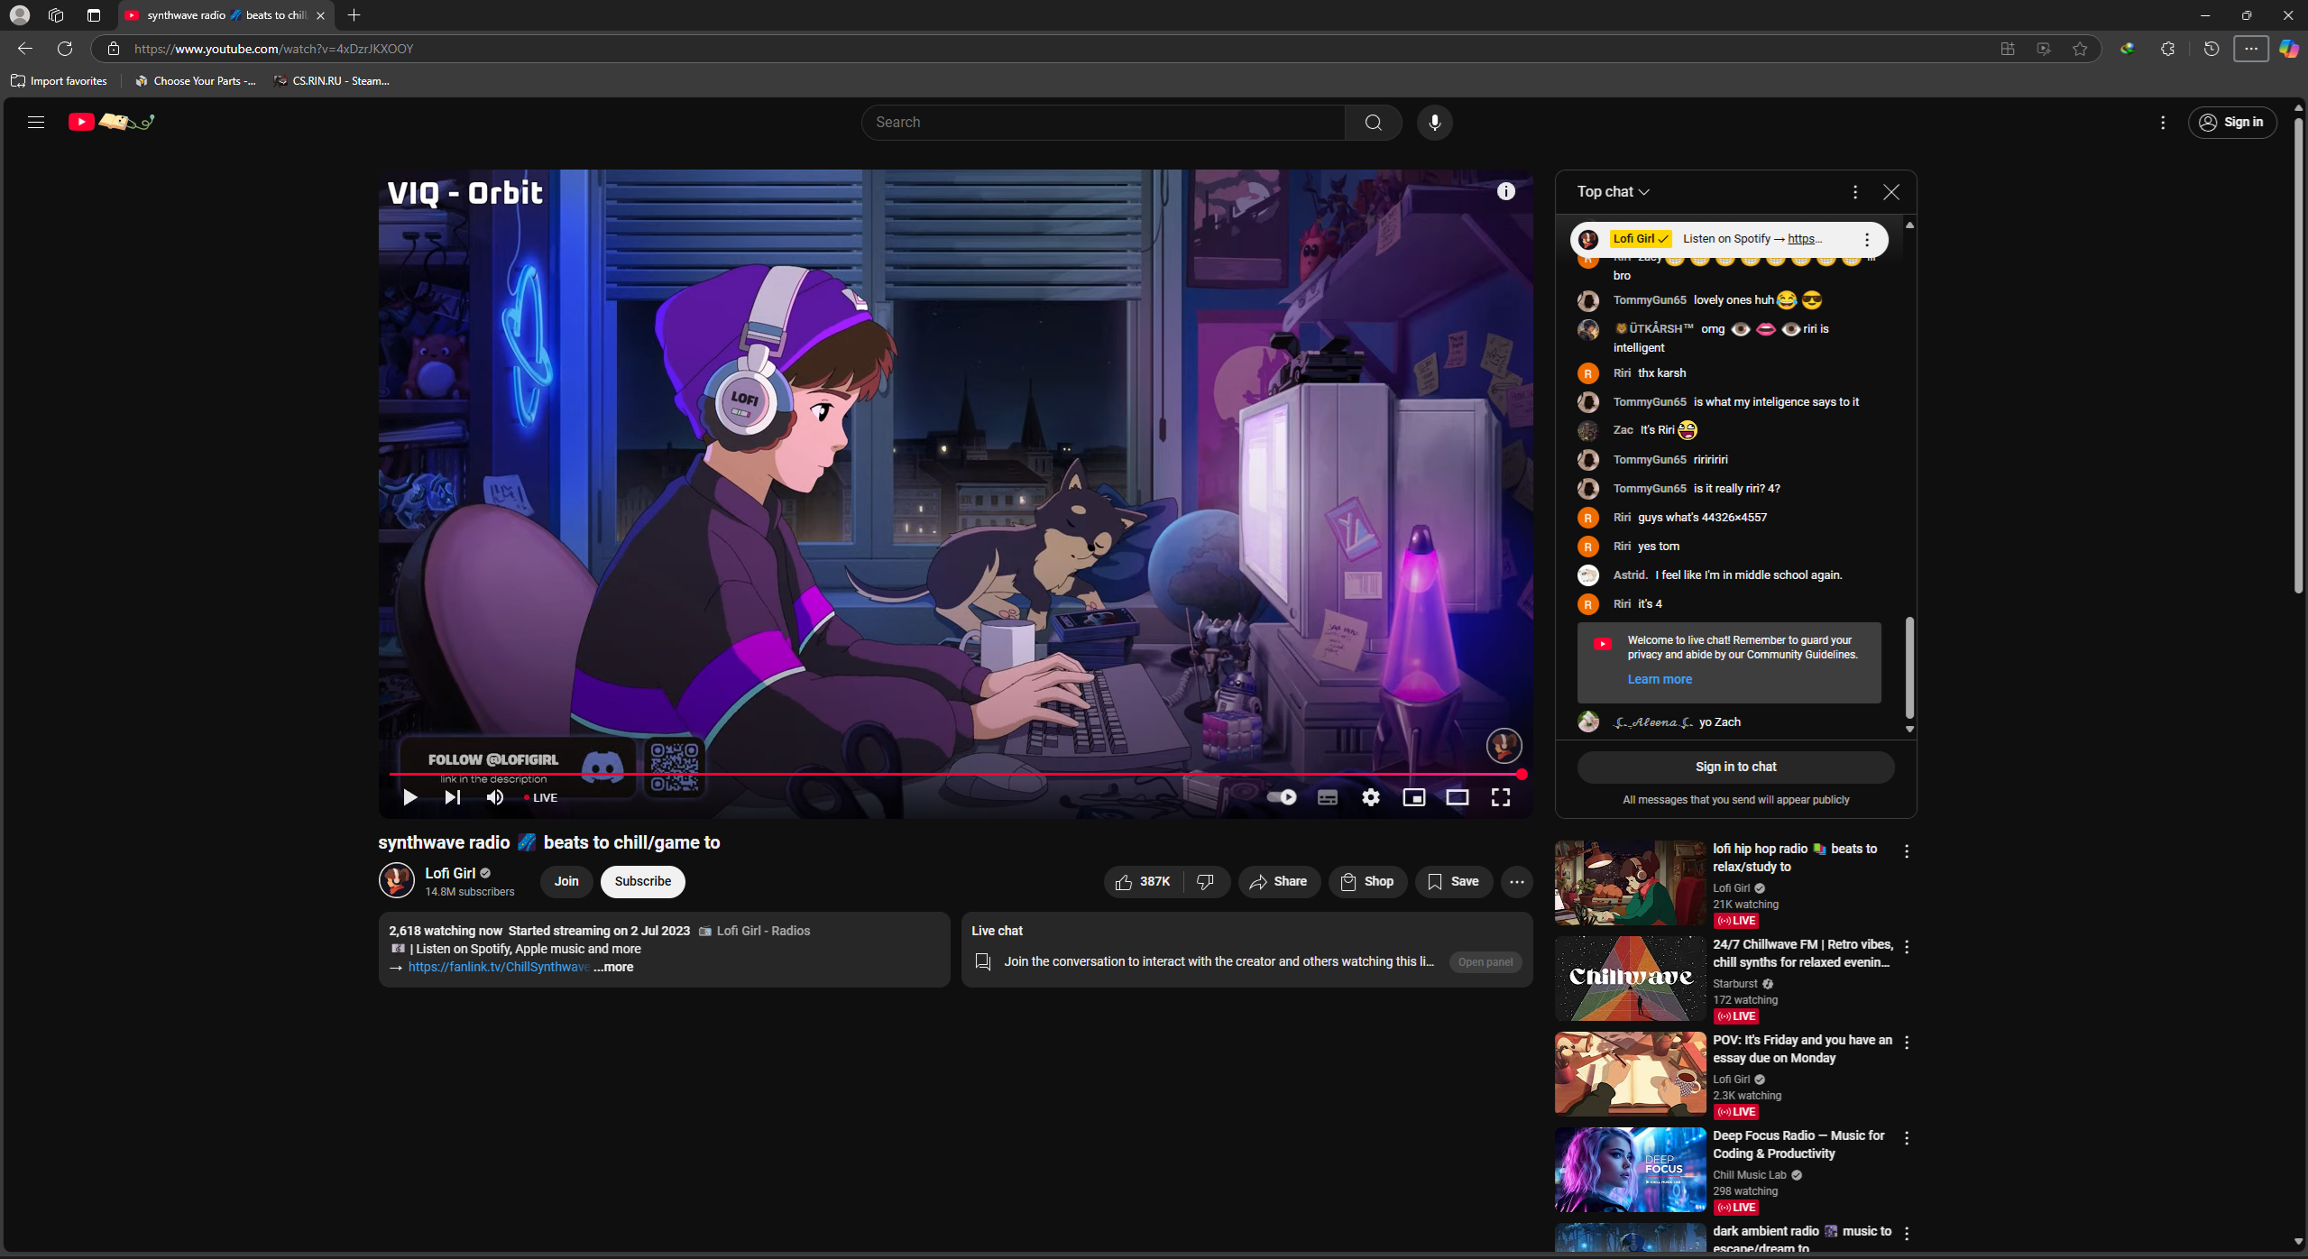Image resolution: width=2308 pixels, height=1259 pixels.
Task: Refresh the page
Action: (65, 49)
